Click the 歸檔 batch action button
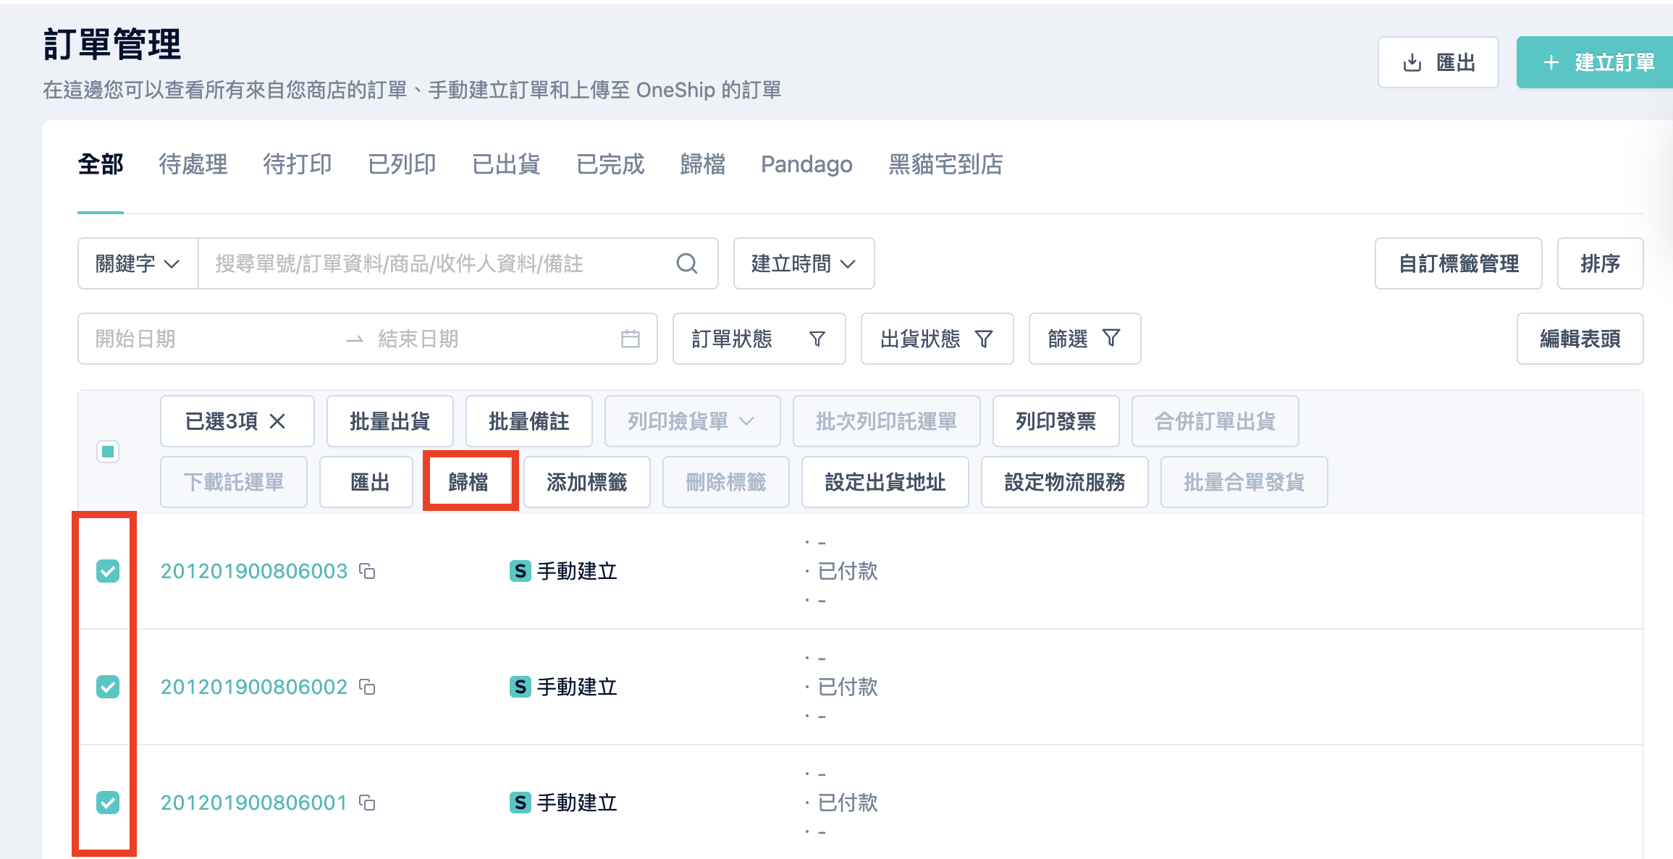 469,482
